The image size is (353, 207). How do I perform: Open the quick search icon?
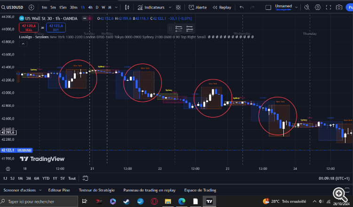(x=307, y=8)
